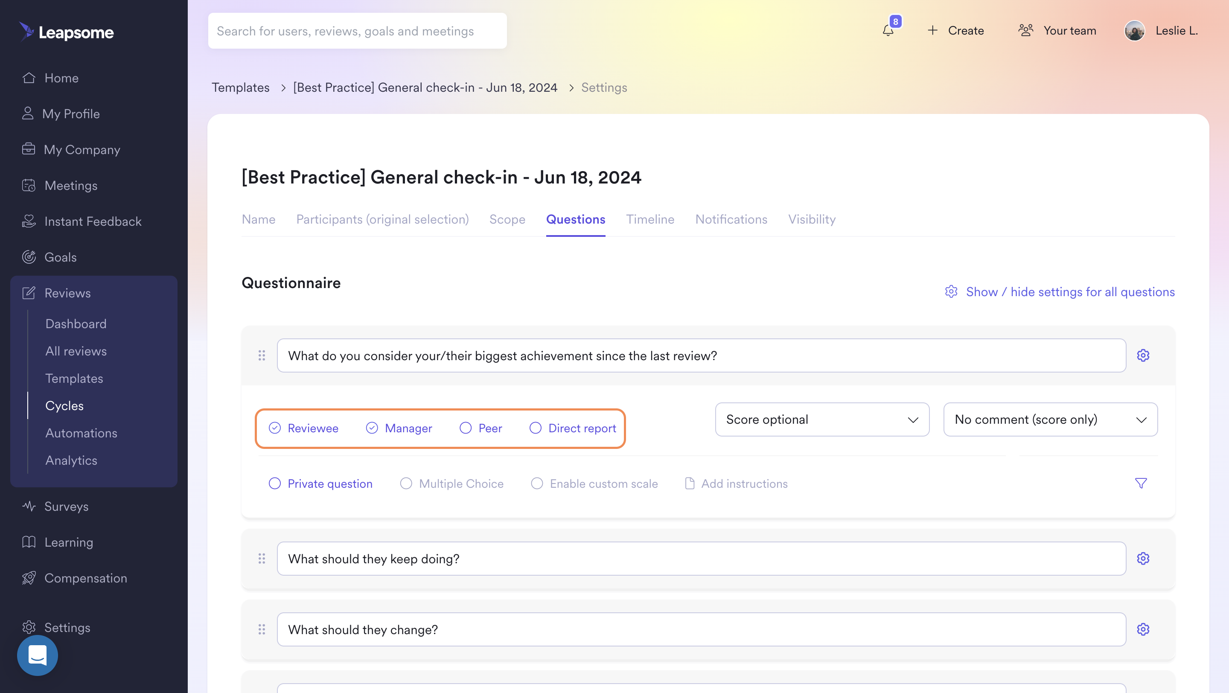
Task: Click the Create button label
Action: [966, 31]
